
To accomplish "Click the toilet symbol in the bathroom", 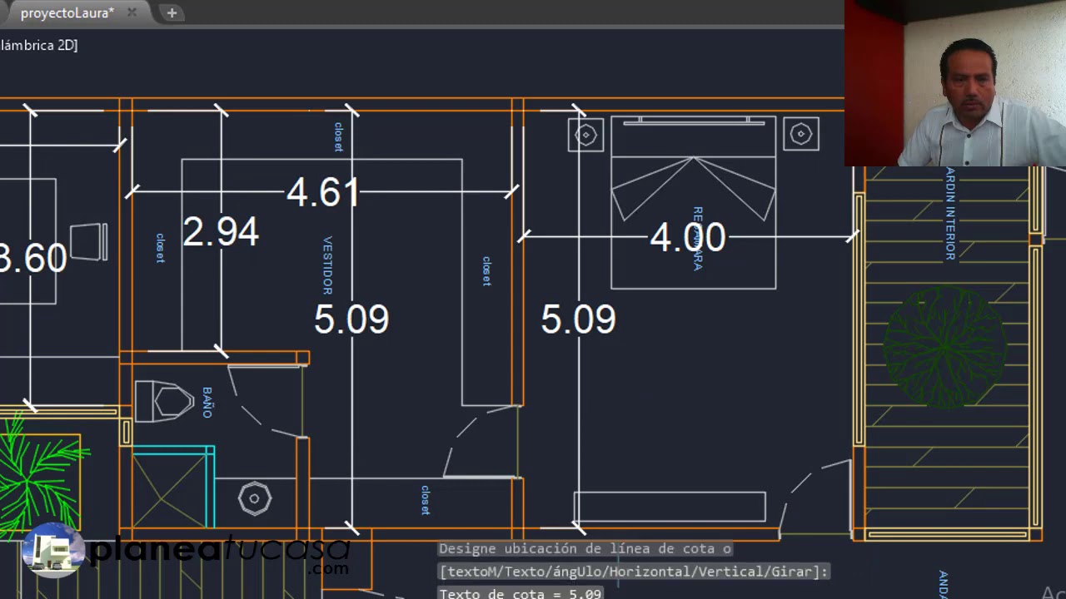I will 164,402.
